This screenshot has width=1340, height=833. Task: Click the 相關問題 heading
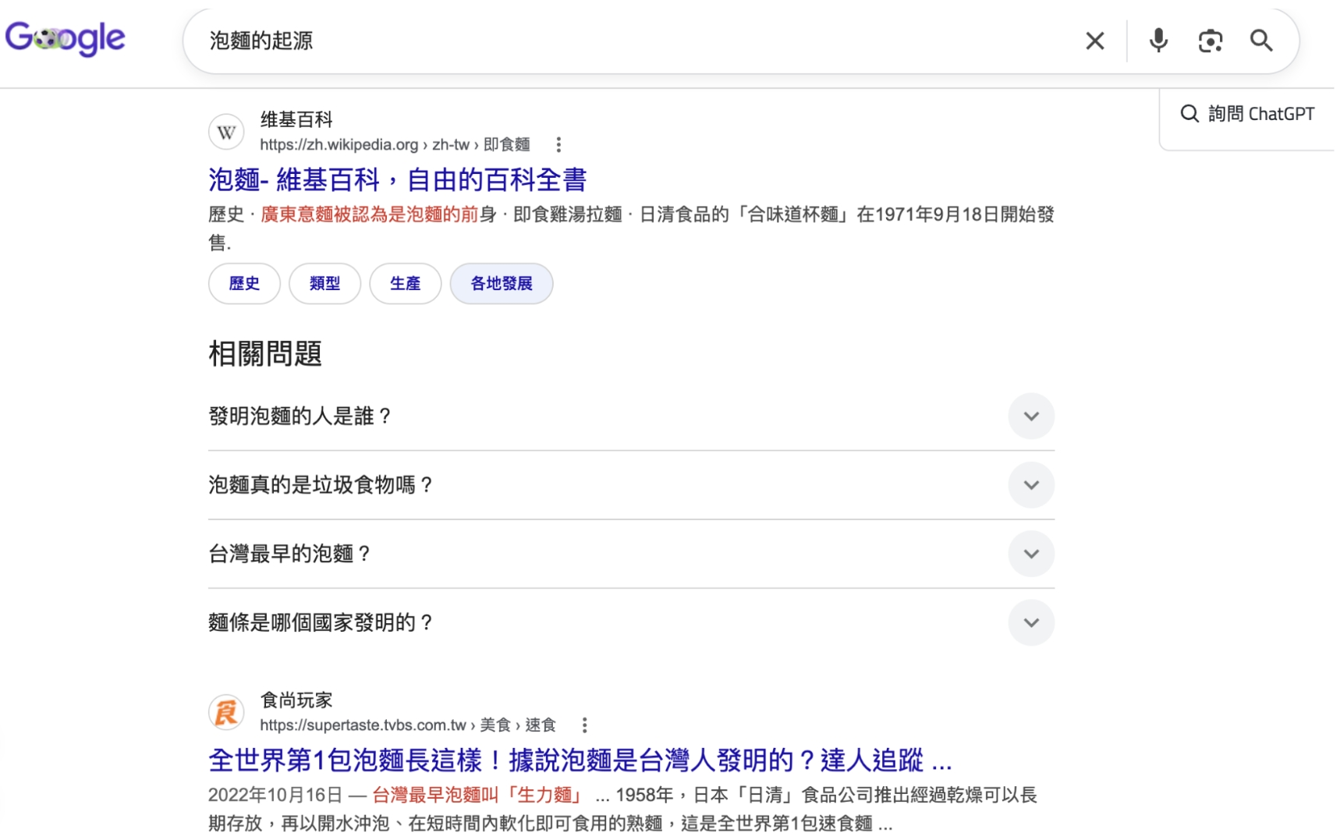coord(266,355)
